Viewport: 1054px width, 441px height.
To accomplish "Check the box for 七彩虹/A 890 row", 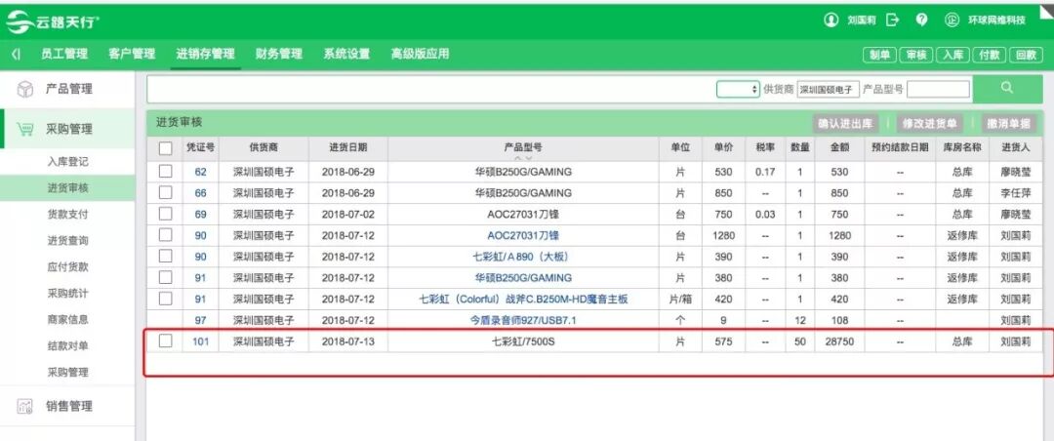I will (x=165, y=257).
